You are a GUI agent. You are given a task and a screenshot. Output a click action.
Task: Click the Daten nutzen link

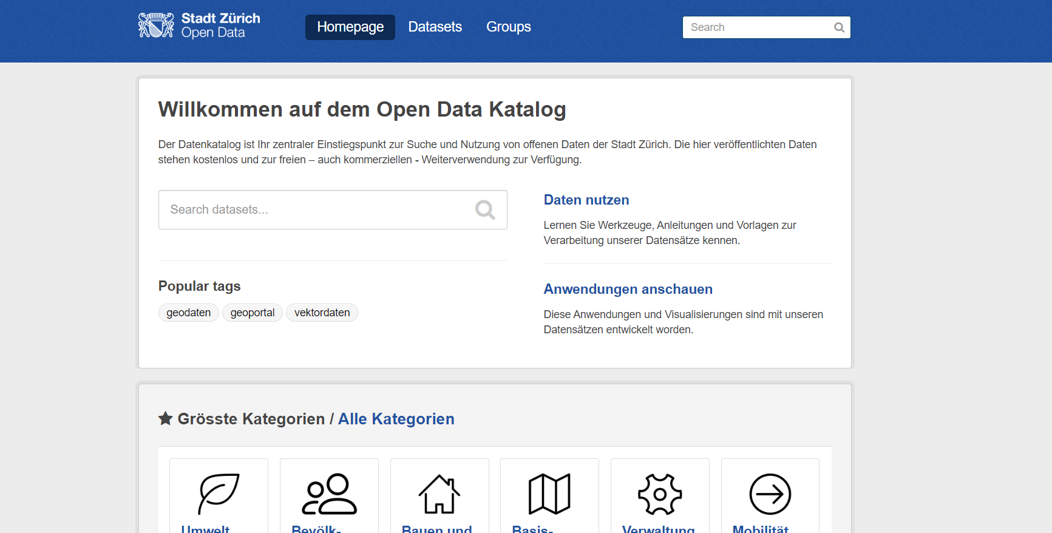pyautogui.click(x=586, y=200)
